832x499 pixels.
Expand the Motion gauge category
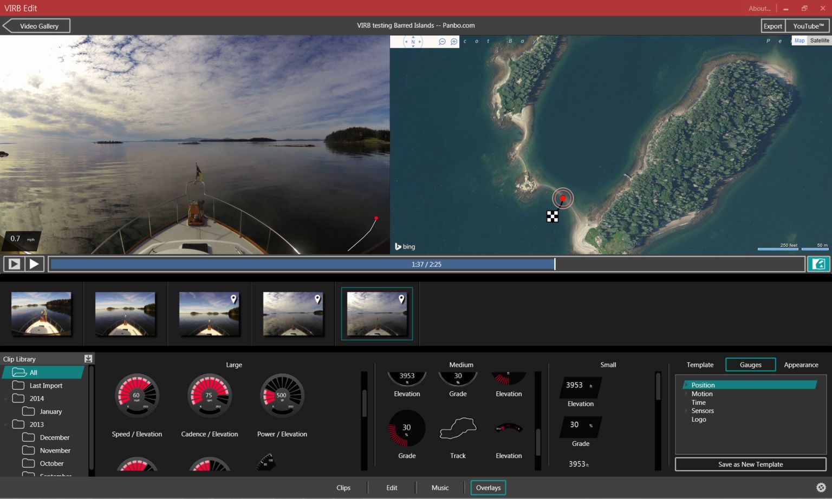pos(686,394)
